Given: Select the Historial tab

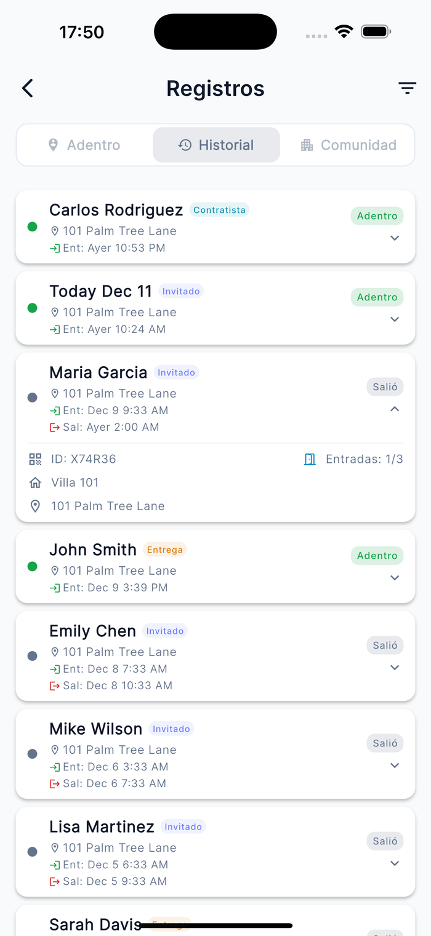Looking at the screenshot, I should (216, 145).
